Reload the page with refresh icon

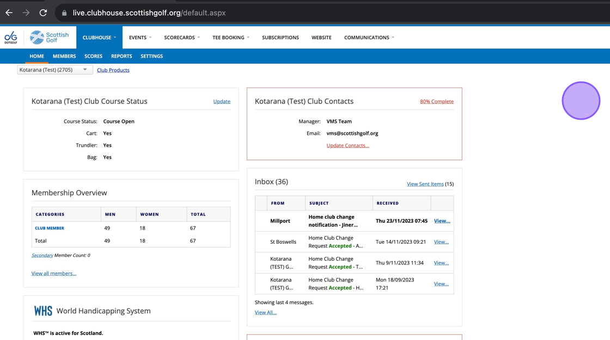[x=43, y=13]
